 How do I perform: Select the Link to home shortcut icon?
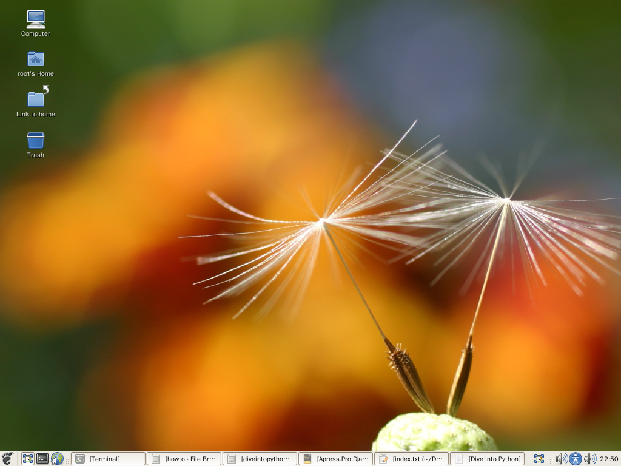[36, 99]
